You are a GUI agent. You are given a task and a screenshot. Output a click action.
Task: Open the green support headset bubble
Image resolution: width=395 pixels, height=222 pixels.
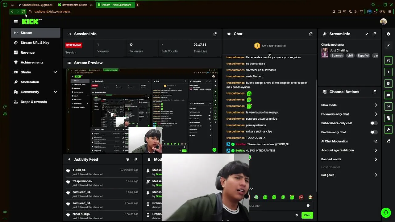click(x=386, y=213)
